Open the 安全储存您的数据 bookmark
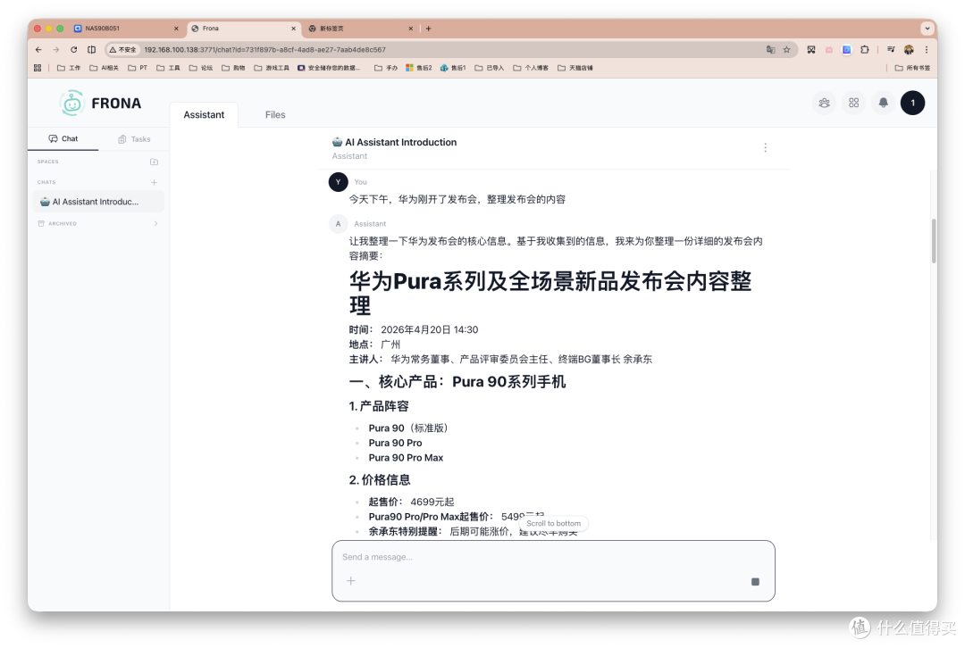This screenshot has width=965, height=648. 329,68
